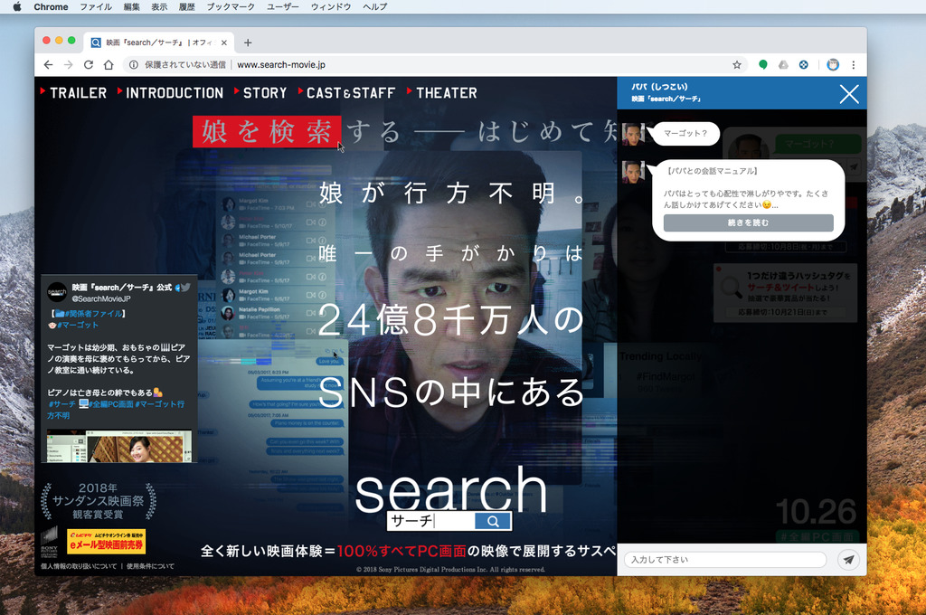Open the ブックマーク menu
The width and height of the screenshot is (926, 615).
pos(231,6)
